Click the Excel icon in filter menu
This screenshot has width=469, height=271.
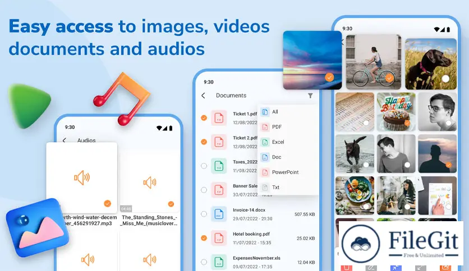click(x=265, y=142)
